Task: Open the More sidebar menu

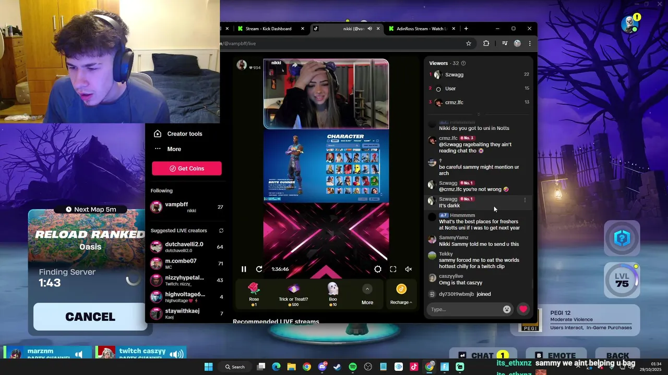Action: 174,149
